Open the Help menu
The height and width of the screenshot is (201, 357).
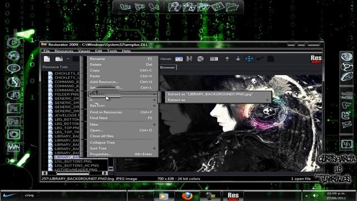pos(126,51)
